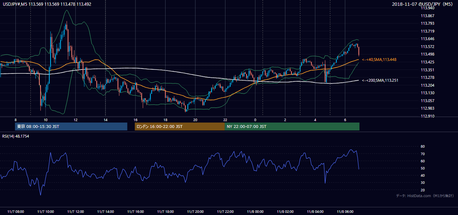Click the 11/7 14:00 time axis label
Viewport: 458px width, 215px height.
[x=105, y=212]
